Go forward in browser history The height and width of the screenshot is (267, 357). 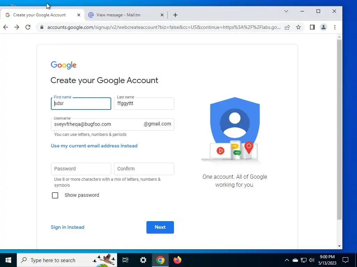point(17,27)
